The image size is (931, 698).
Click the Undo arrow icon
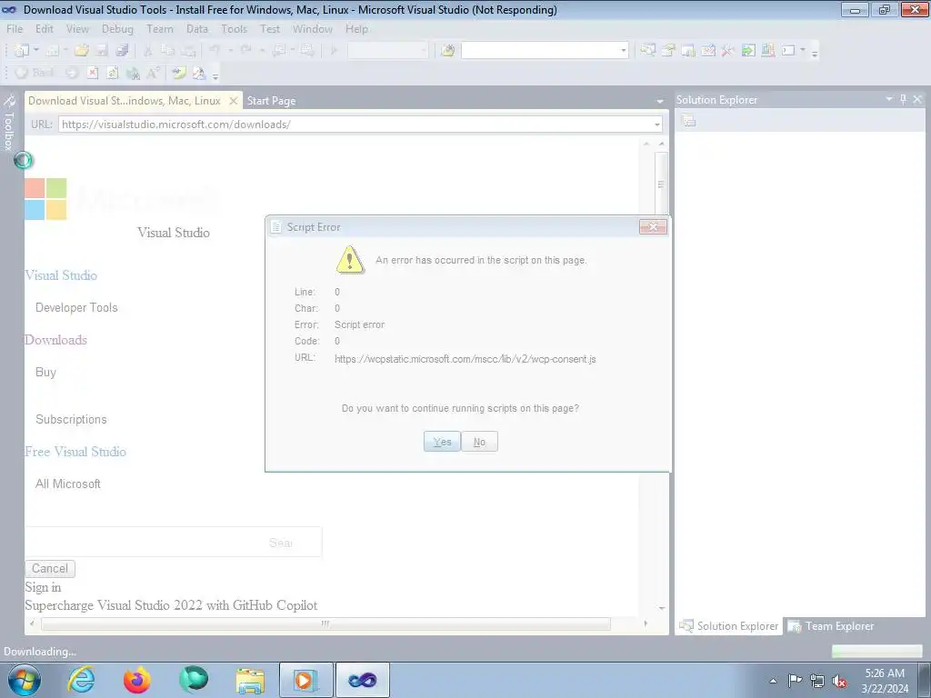pyautogui.click(x=215, y=51)
